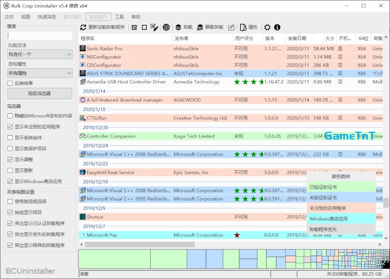Screen dimensions: 390x279
Task: Click the info circle icon
Action: pos(277,27)
